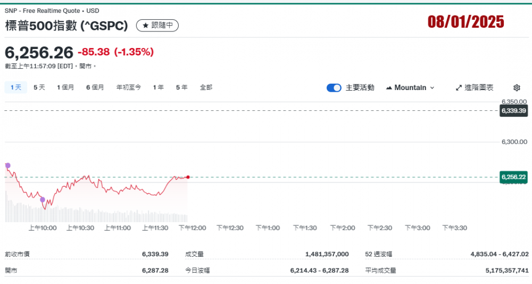Switch to the 5天 range tab
This screenshot has height=284, width=532.
coord(39,87)
